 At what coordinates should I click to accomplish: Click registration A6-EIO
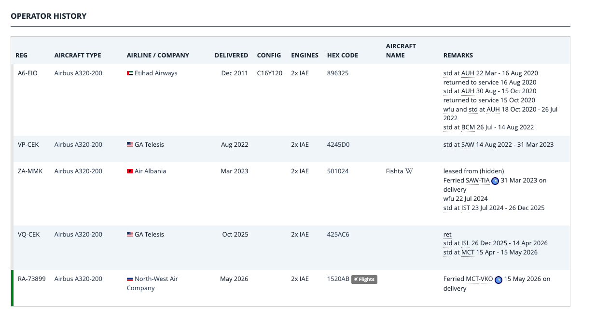(28, 73)
